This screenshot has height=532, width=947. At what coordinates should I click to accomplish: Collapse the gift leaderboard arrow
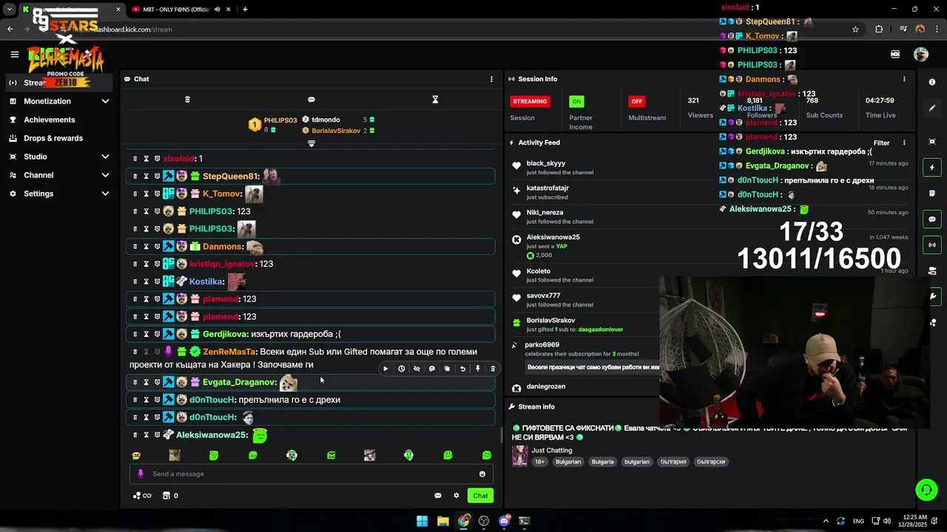pos(311,143)
